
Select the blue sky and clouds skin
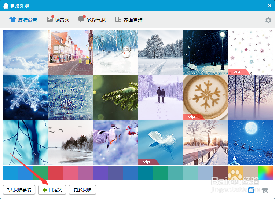[x=25, y=53]
